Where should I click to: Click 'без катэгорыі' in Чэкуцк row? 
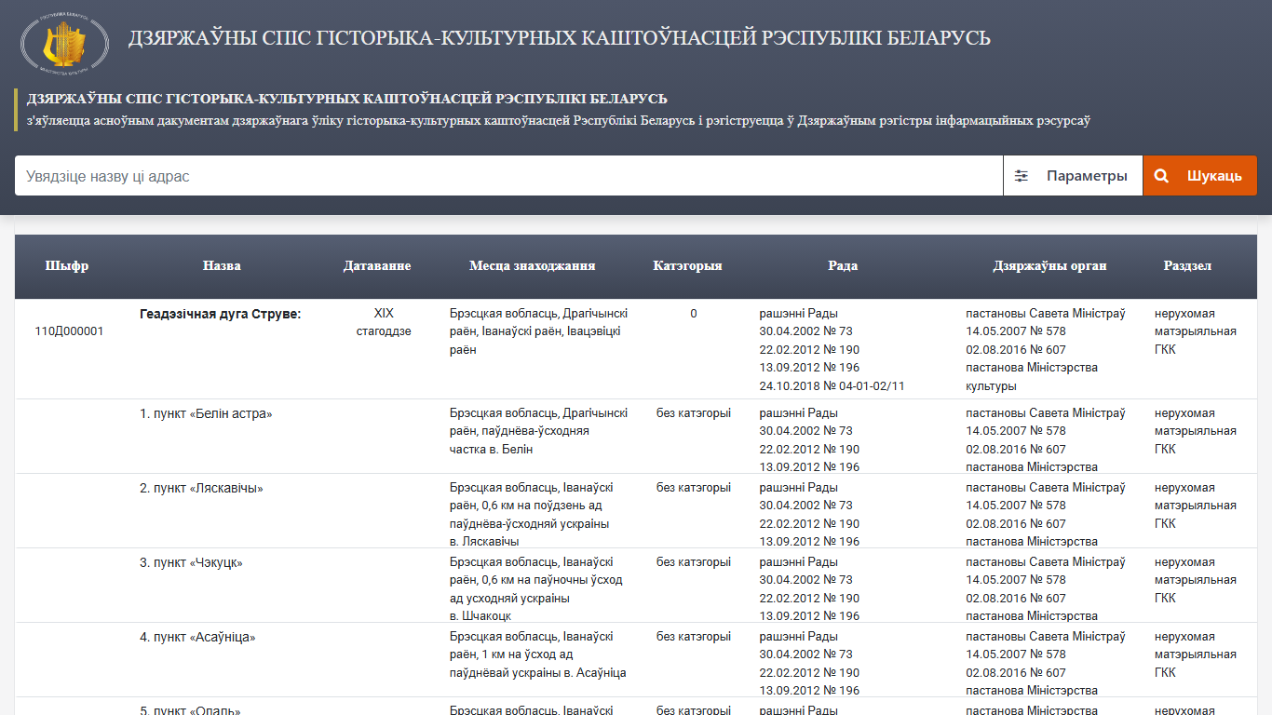coord(694,562)
